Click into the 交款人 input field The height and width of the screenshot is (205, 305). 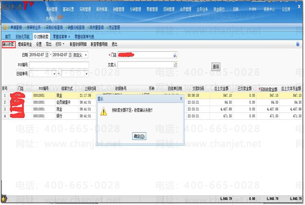148,65
